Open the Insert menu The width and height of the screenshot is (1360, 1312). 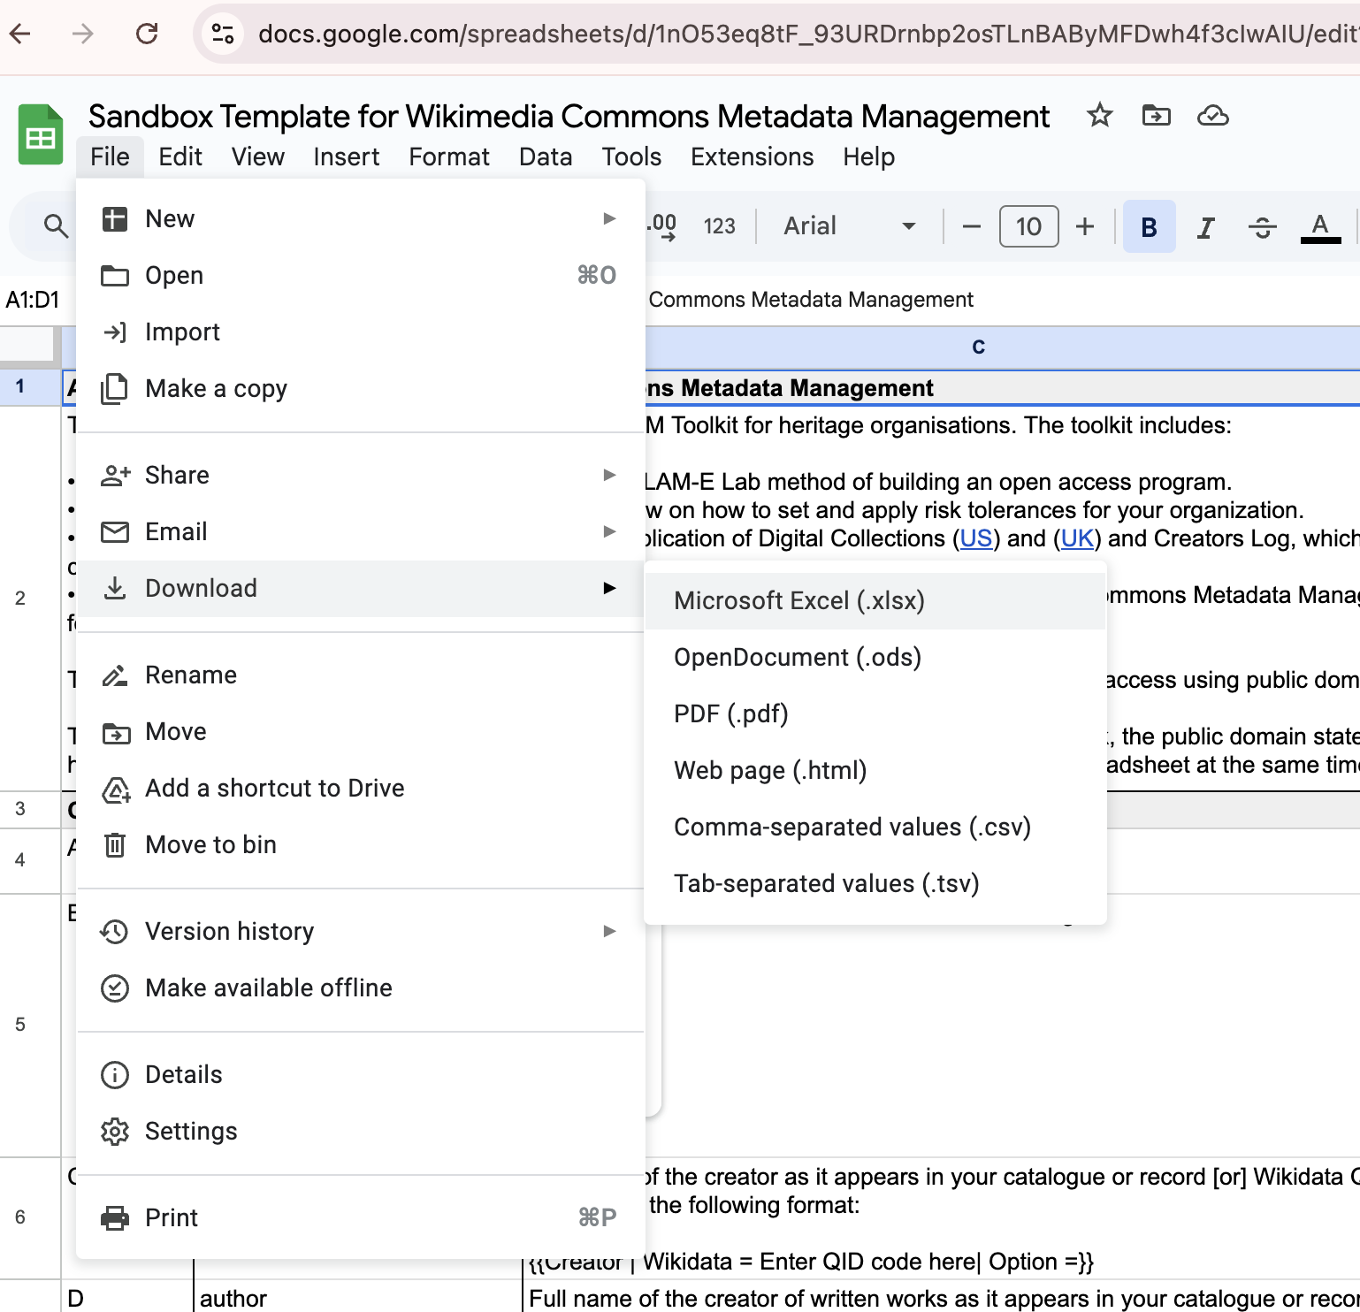[x=346, y=156]
